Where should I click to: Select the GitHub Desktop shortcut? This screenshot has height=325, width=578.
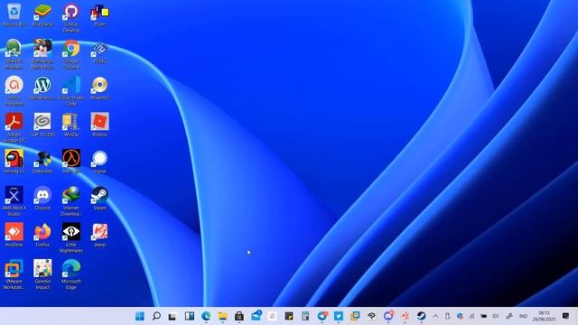71,18
